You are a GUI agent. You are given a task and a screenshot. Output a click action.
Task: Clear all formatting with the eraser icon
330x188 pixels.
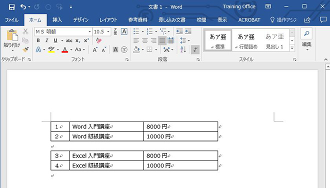[98, 40]
